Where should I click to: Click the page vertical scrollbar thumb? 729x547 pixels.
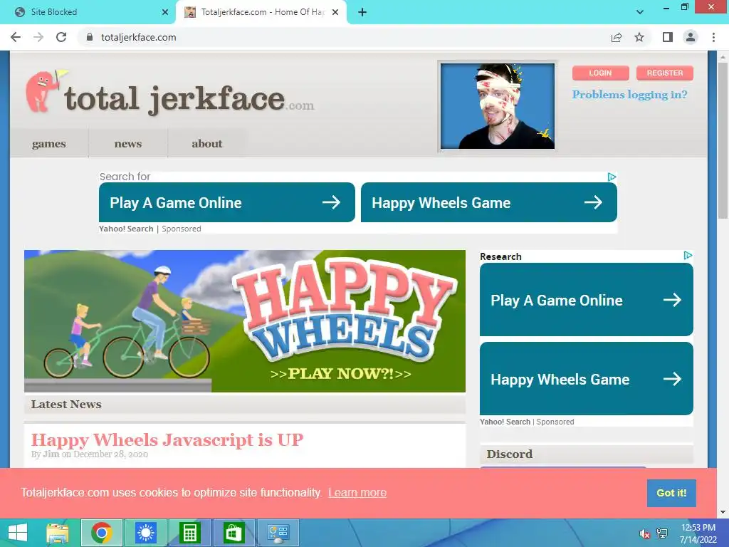(723, 140)
